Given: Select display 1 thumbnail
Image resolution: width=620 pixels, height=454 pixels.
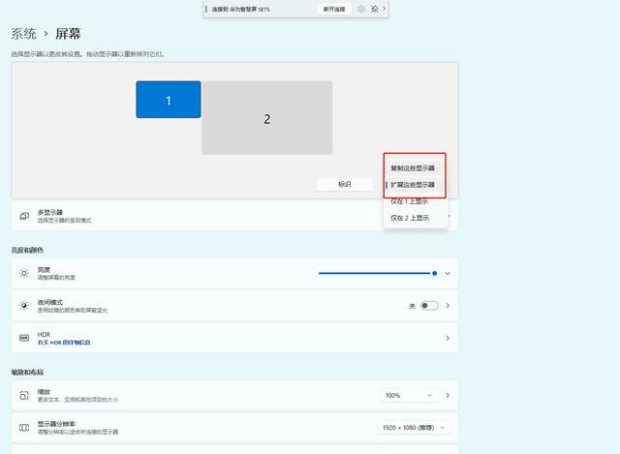Looking at the screenshot, I should coord(169,100).
